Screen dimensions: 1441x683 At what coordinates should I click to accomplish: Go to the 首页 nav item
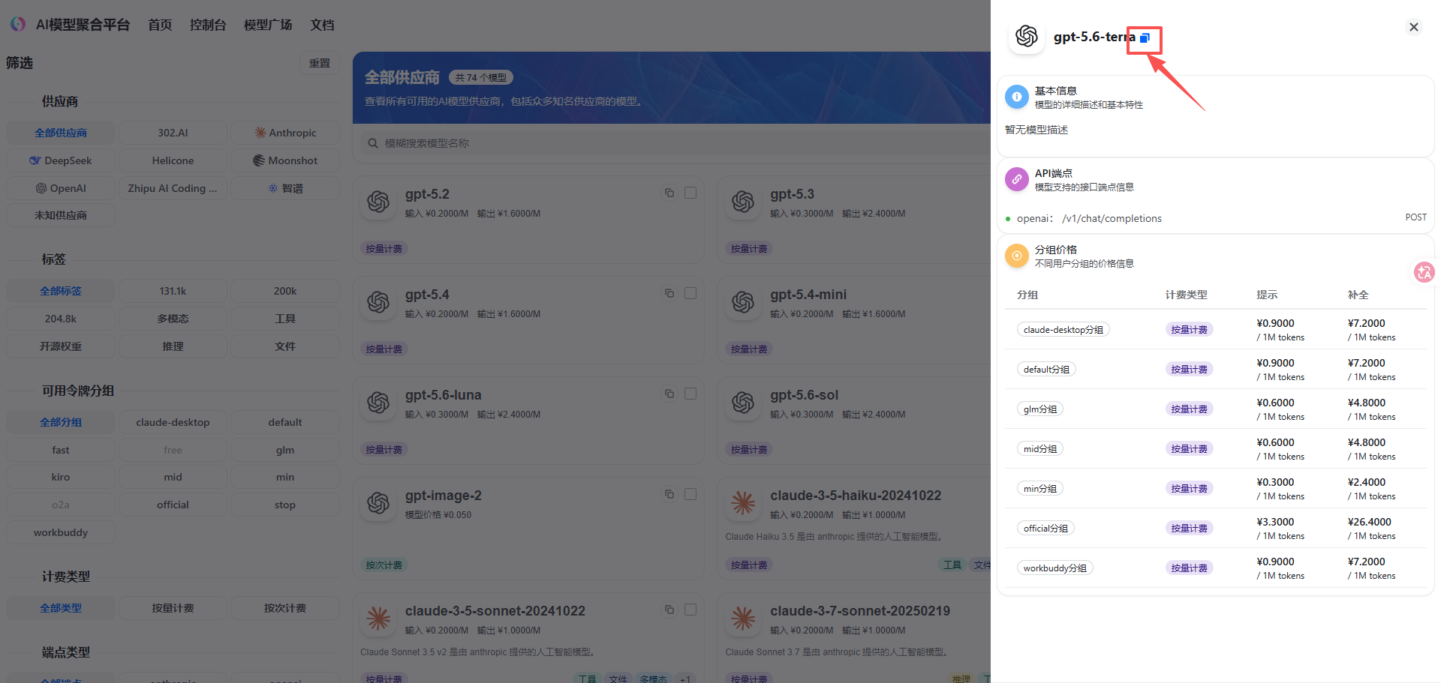[x=160, y=25]
